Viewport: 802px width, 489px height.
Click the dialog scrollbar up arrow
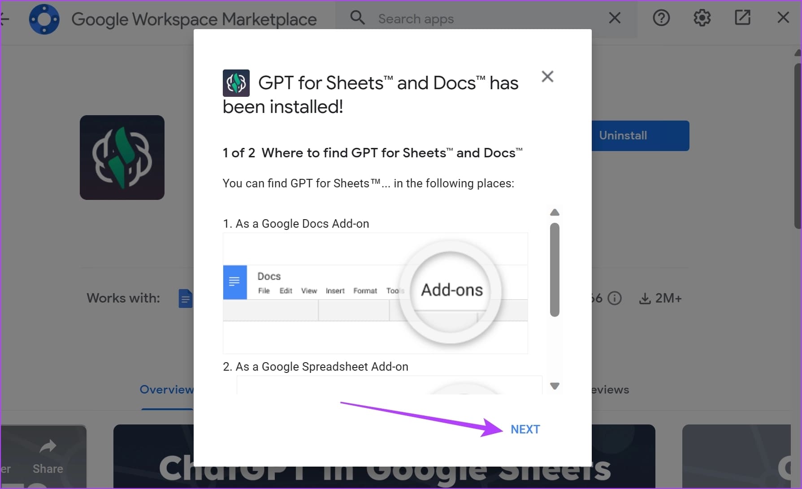[x=555, y=212]
